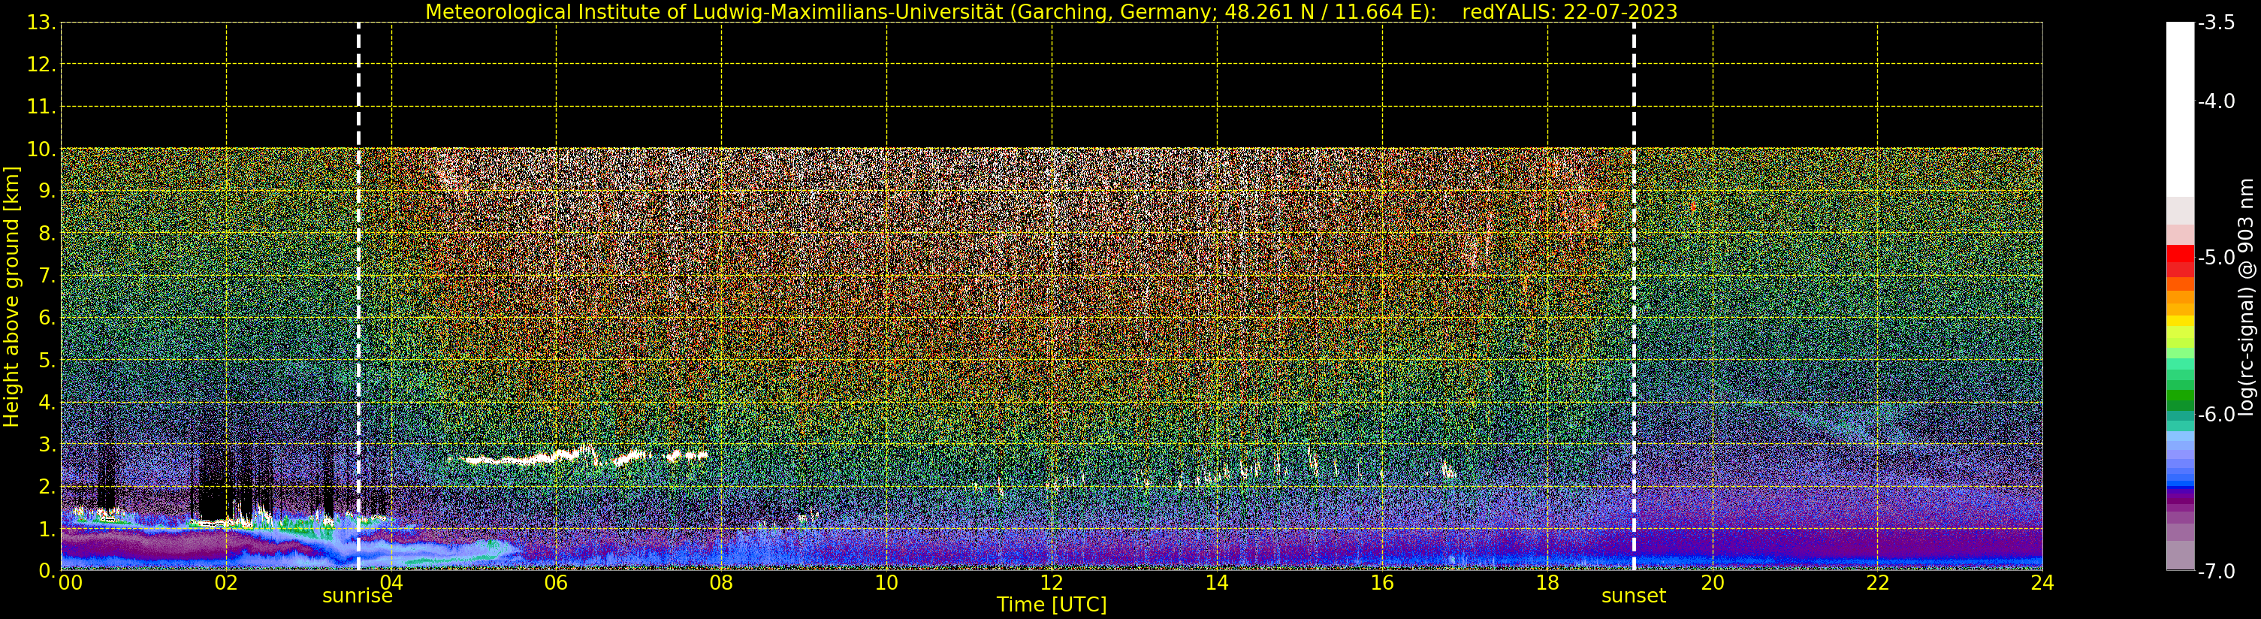Select the white dashed sunset marker line
This screenshot has width=2261, height=619.
point(1634,296)
